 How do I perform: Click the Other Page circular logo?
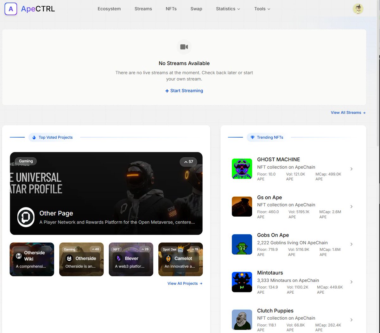click(26, 217)
